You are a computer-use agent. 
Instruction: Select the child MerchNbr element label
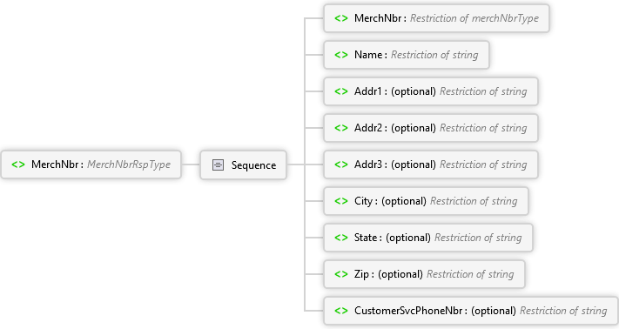click(x=378, y=18)
